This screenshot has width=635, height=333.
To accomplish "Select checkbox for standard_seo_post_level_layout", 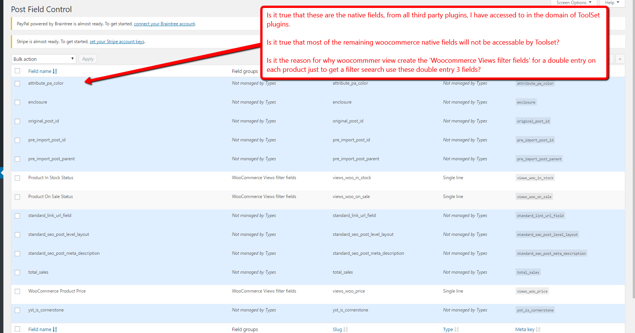I will (17, 235).
